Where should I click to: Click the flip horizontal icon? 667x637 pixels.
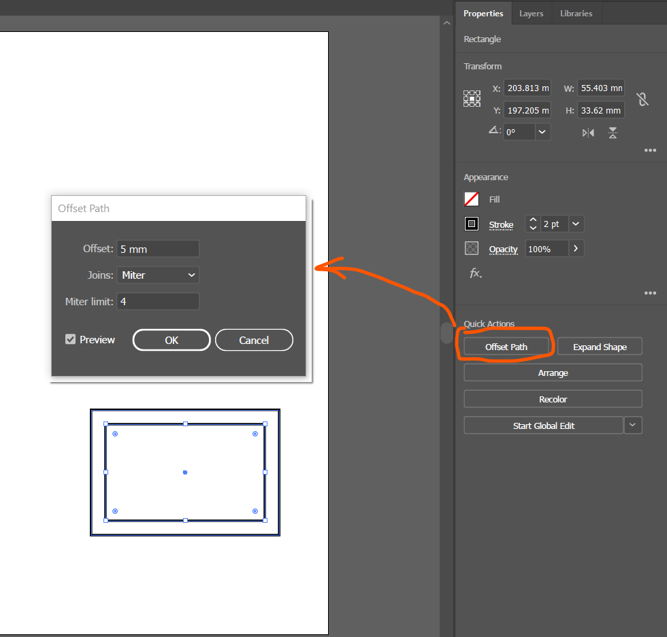pyautogui.click(x=587, y=133)
